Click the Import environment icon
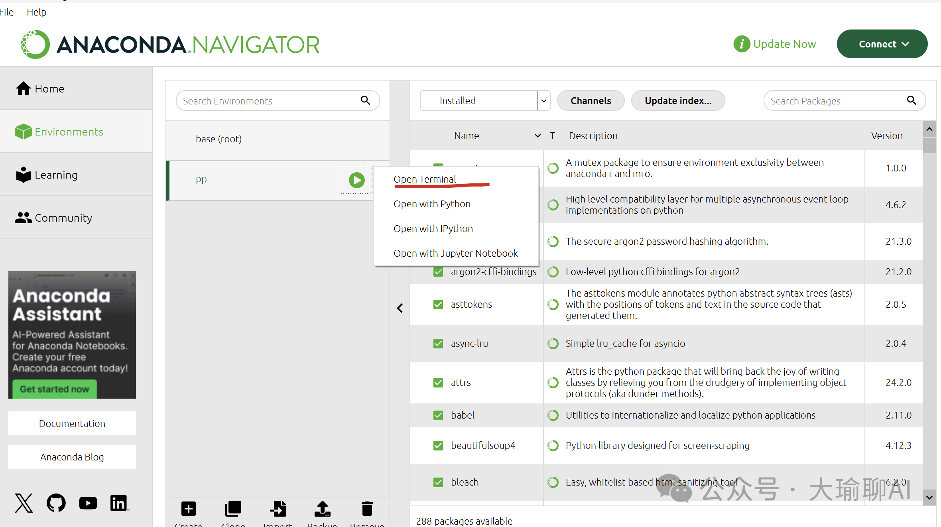 (x=278, y=509)
